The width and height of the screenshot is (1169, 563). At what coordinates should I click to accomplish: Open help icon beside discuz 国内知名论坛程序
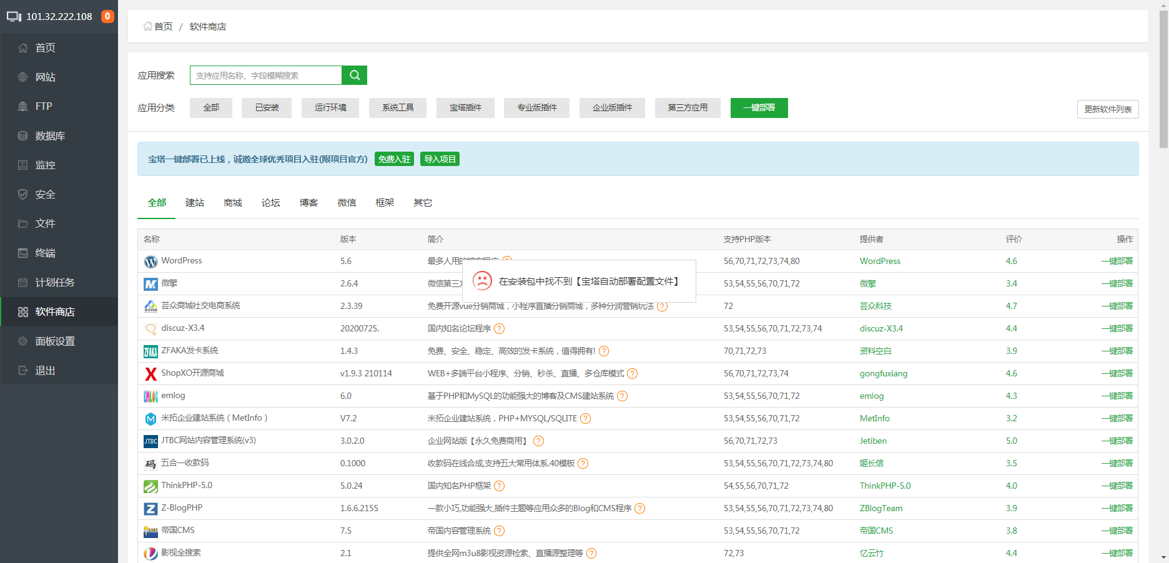[x=499, y=328]
